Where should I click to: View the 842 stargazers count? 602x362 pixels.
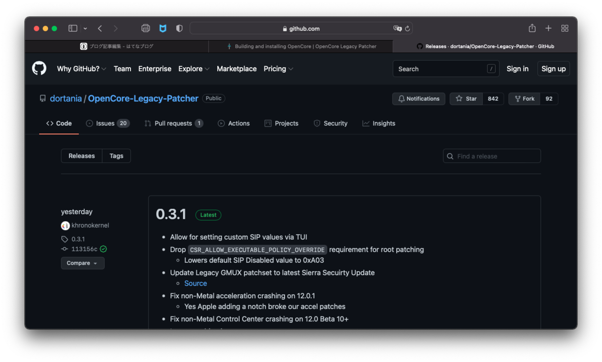[493, 99]
